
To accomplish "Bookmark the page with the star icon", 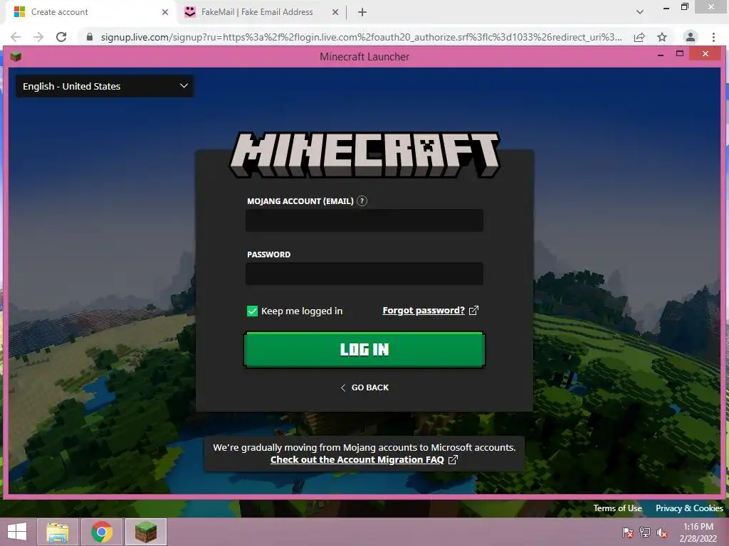I will coord(662,37).
